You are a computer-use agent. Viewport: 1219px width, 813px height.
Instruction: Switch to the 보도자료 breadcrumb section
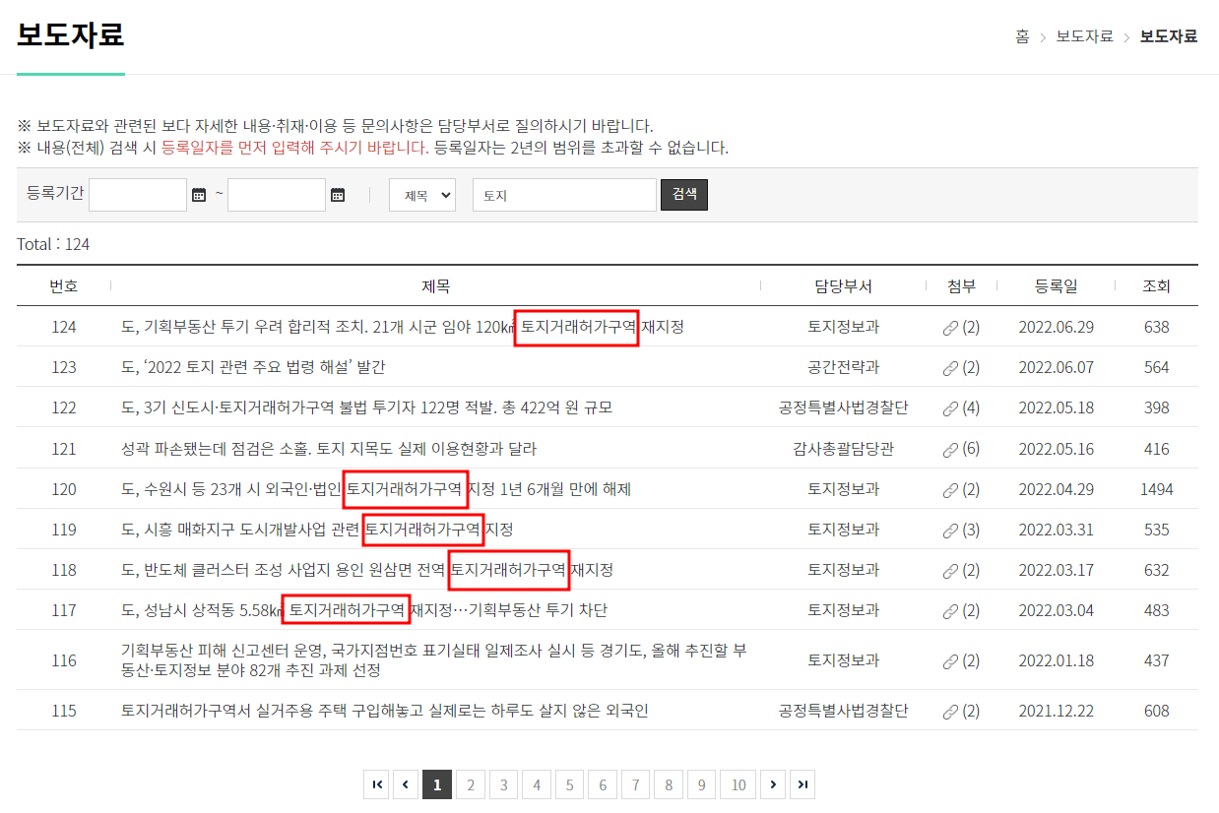[1083, 35]
